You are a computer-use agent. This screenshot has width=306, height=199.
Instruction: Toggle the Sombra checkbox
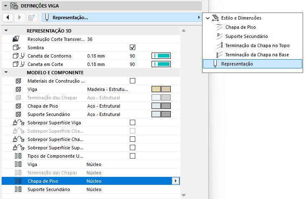(x=132, y=48)
